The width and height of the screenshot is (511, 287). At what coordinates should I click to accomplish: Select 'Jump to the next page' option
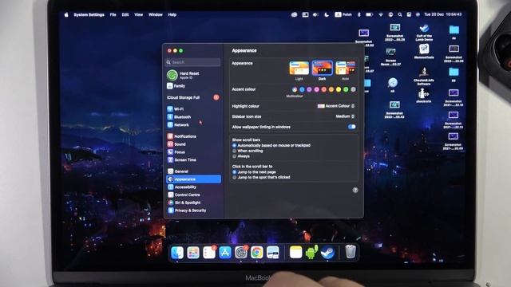(x=234, y=172)
